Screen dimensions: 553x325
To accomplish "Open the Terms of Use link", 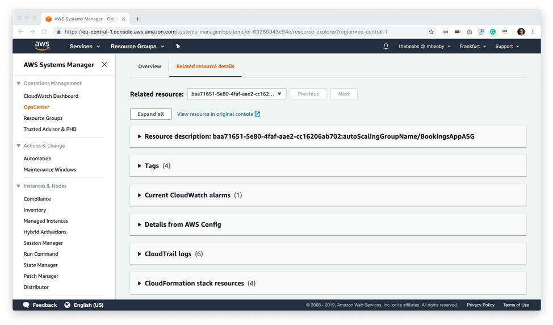I will click(x=516, y=305).
